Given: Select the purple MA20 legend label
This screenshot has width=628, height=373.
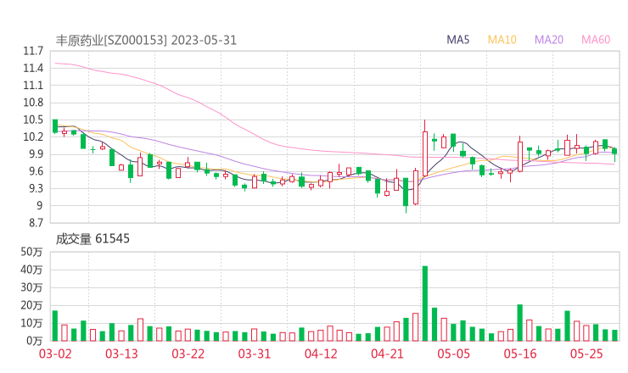Looking at the screenshot, I should point(549,40).
